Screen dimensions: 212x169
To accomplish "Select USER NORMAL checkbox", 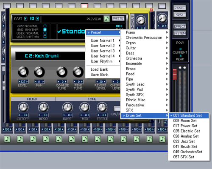I will 45,33.
